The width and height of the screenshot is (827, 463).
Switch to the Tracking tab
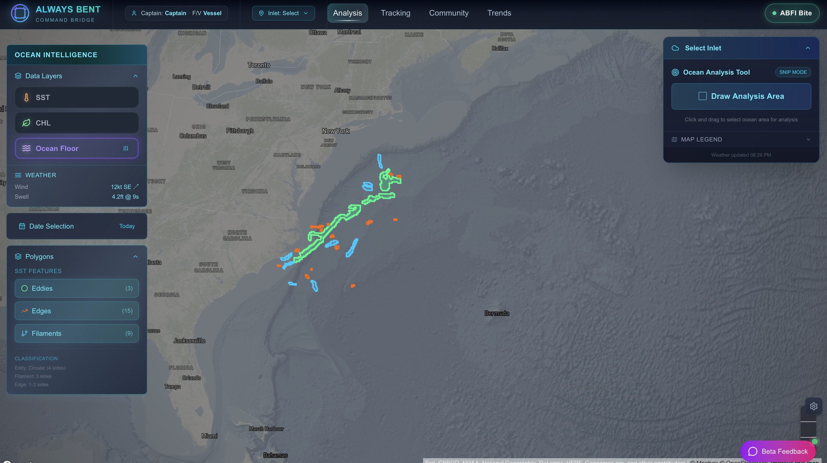[x=395, y=13]
